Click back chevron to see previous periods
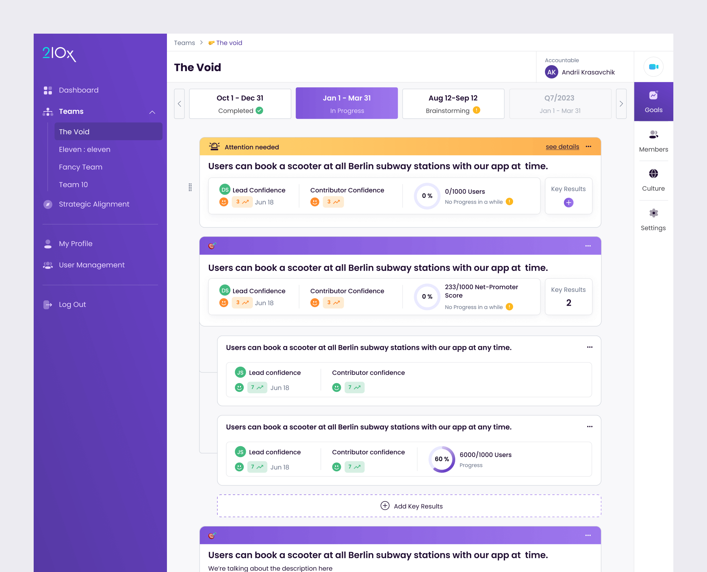This screenshot has width=707, height=572. pos(179,104)
